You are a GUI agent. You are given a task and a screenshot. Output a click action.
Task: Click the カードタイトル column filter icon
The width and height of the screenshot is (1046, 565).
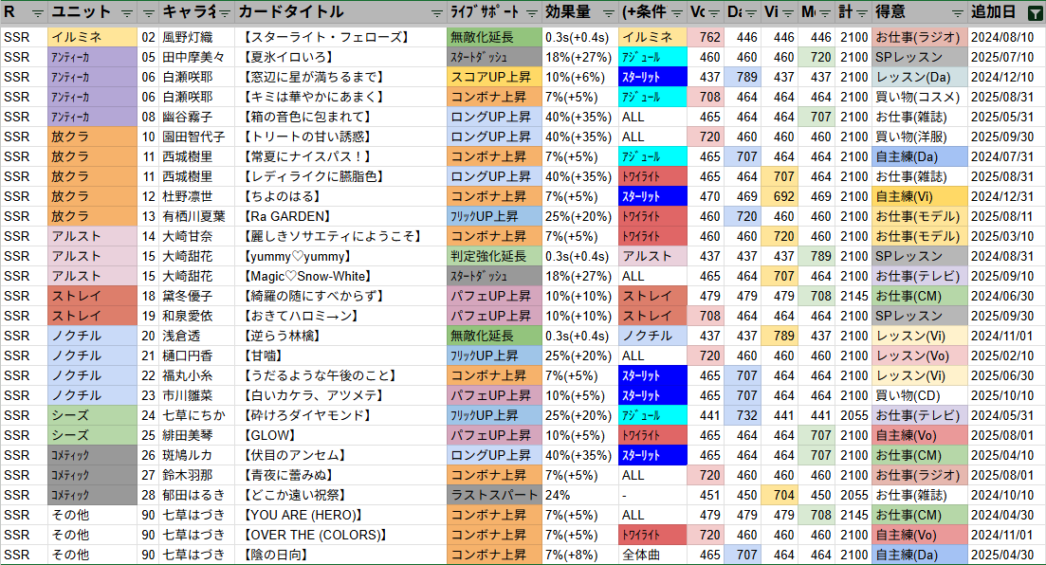[436, 13]
